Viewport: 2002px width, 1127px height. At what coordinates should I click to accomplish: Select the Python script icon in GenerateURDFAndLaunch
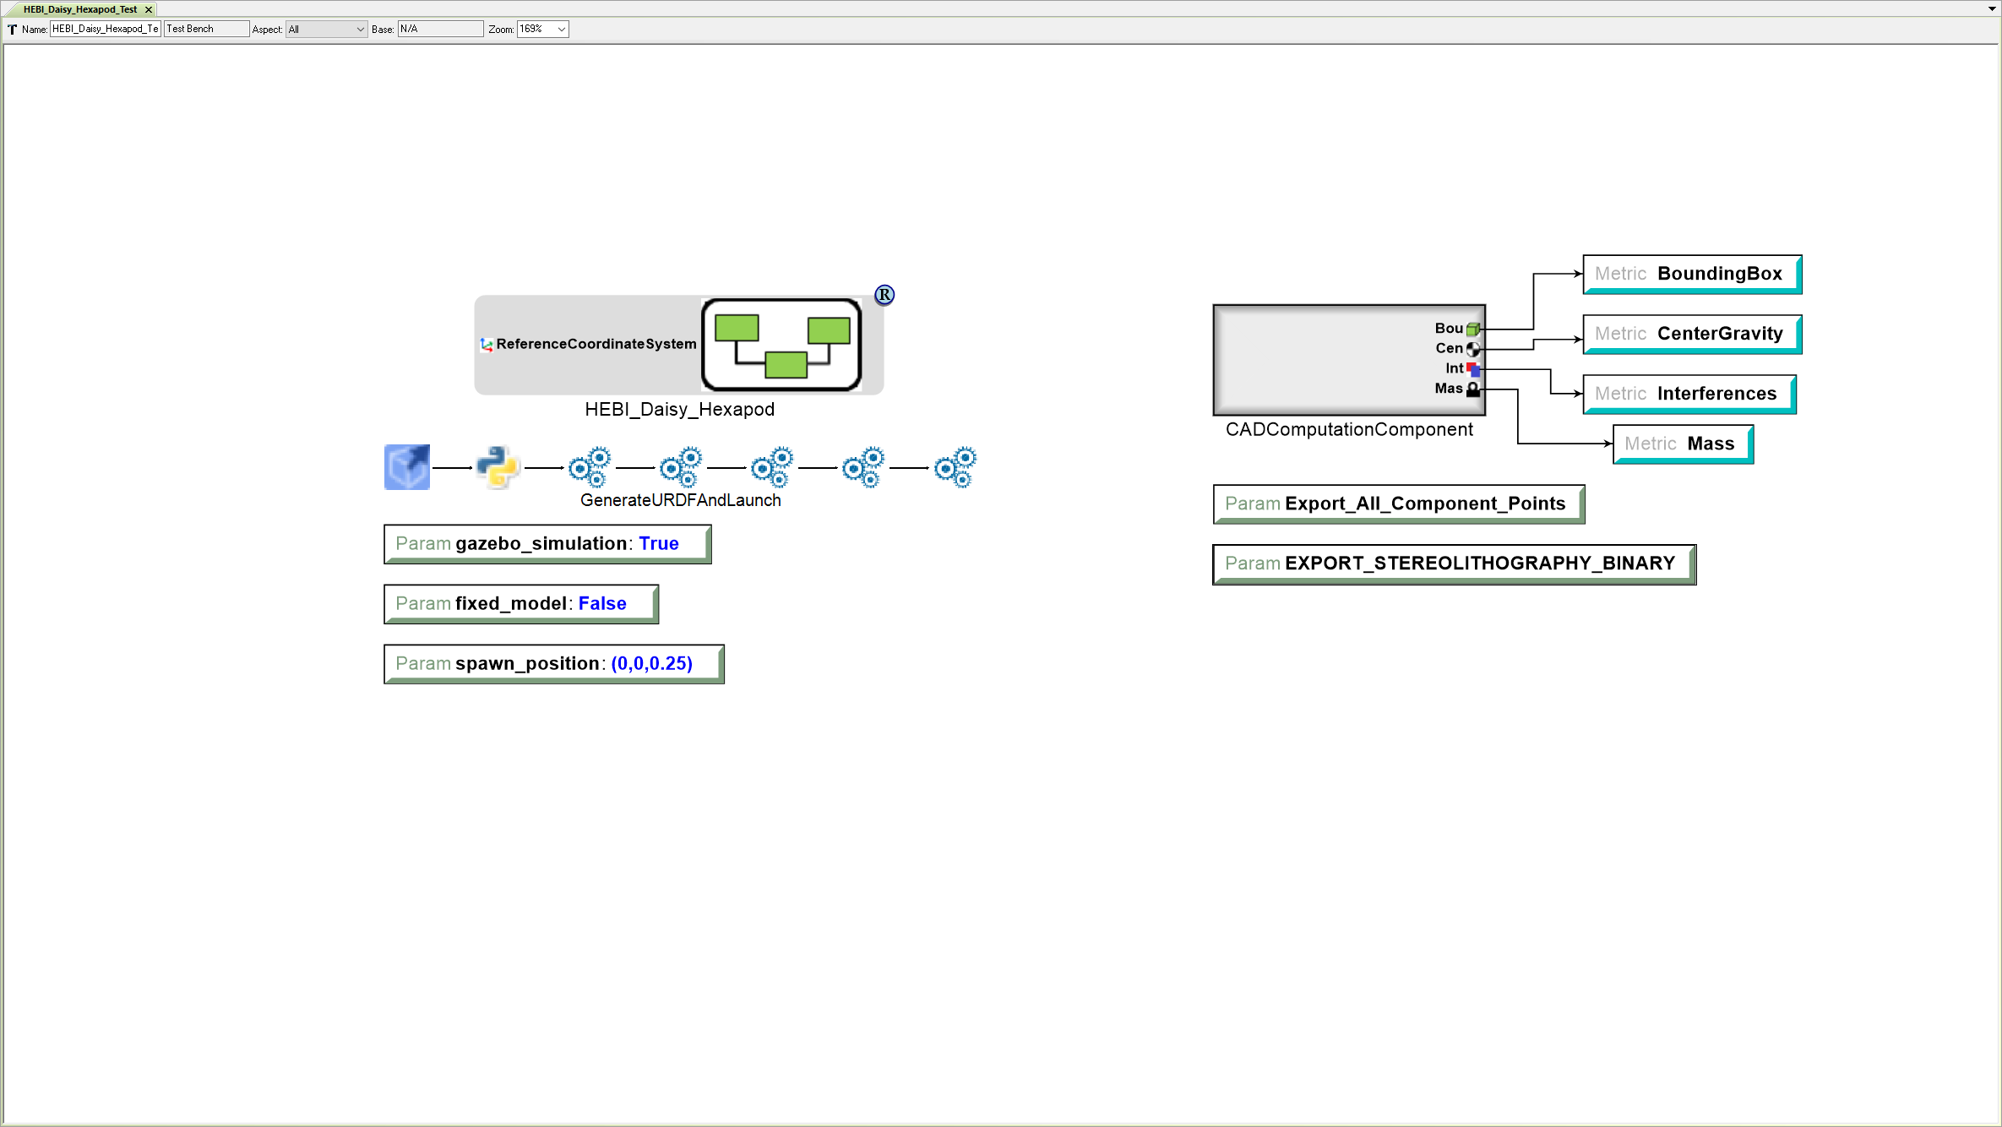497,466
